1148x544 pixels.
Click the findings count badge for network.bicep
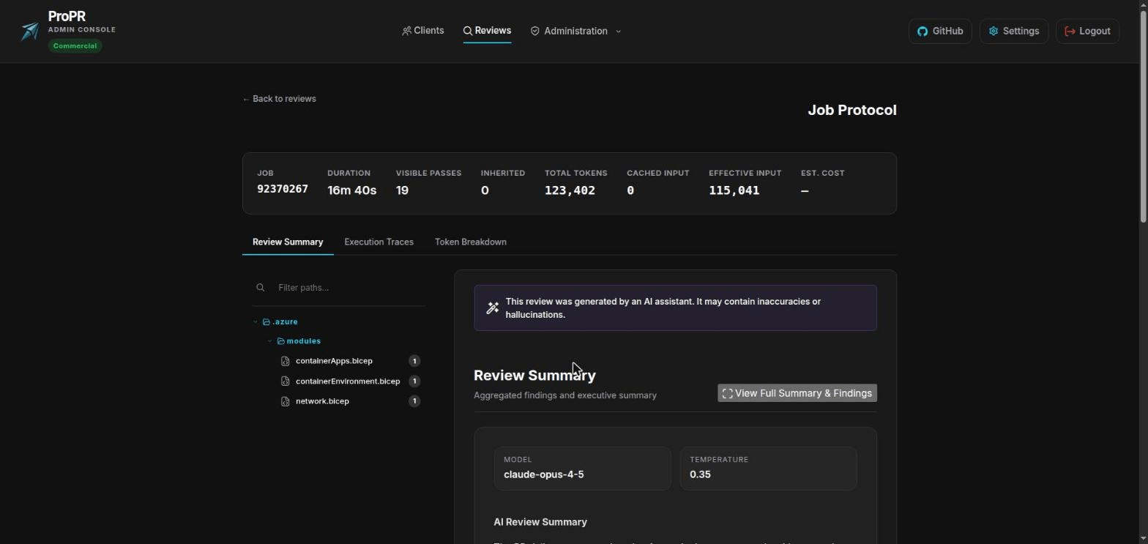(414, 401)
